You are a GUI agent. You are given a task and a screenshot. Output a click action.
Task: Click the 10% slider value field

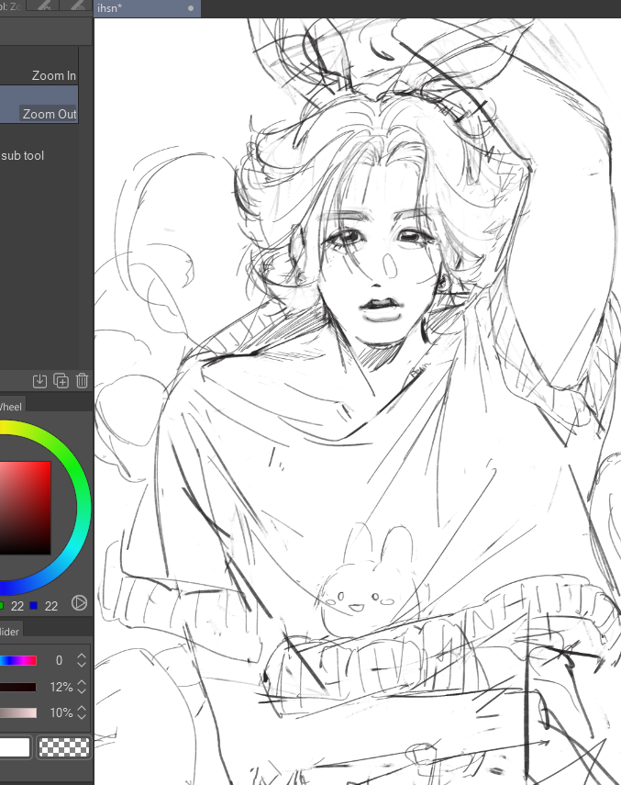point(61,712)
